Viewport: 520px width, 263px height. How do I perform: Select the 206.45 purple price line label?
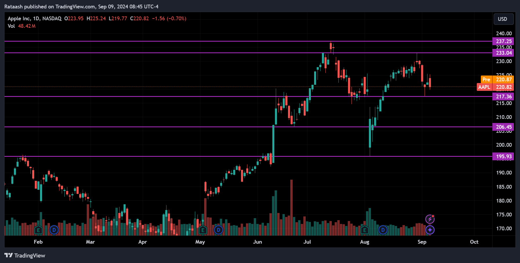(503, 127)
